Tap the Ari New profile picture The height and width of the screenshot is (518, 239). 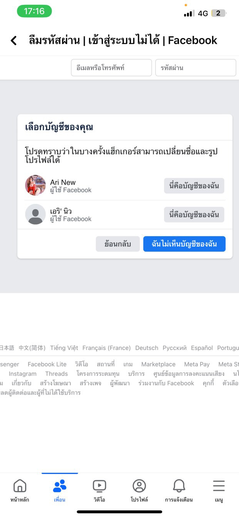[x=35, y=185]
